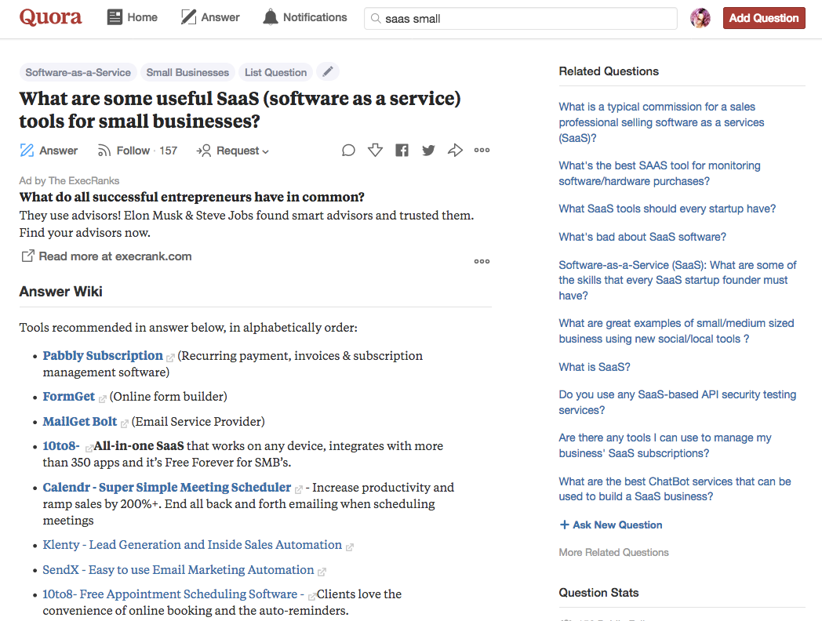Image resolution: width=822 pixels, height=621 pixels.
Task: Click Ask New Question
Action: pos(611,525)
